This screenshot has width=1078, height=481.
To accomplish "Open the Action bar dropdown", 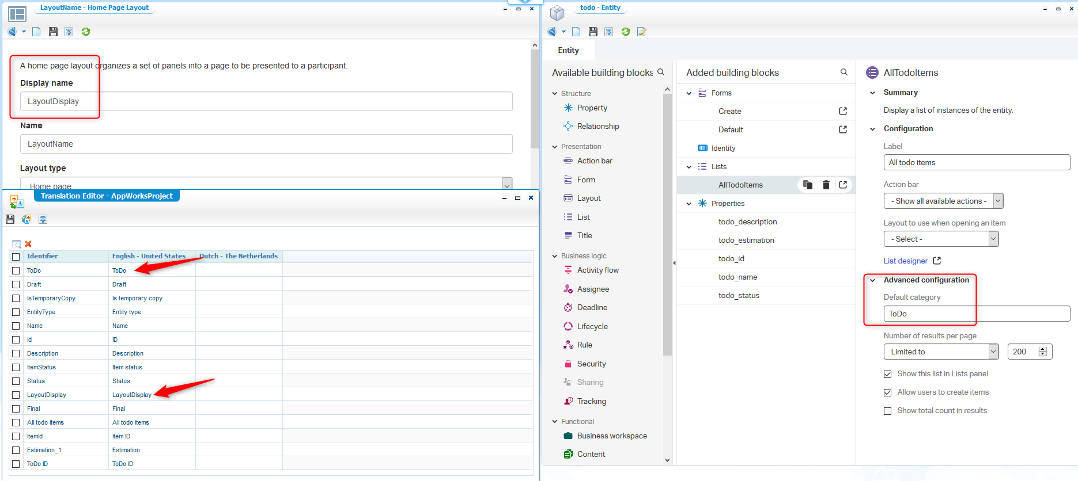I will (943, 201).
